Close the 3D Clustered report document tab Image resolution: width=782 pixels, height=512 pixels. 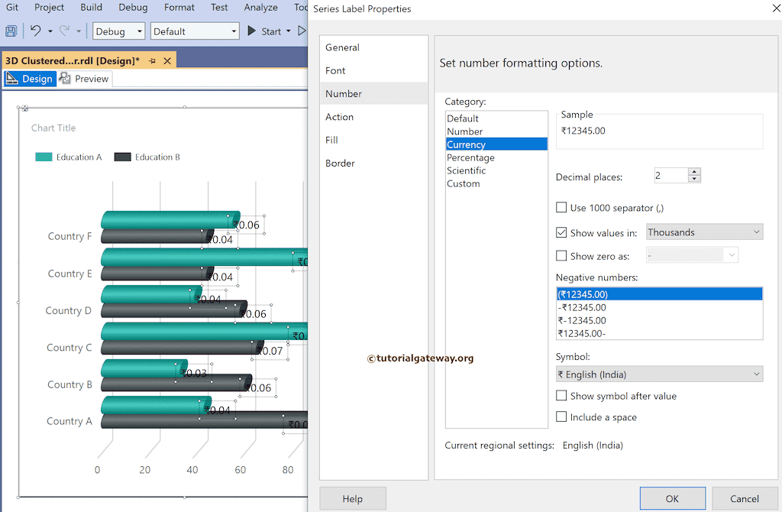166,60
